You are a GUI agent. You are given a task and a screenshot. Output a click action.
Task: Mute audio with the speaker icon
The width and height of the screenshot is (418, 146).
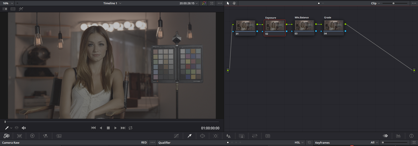(24, 128)
